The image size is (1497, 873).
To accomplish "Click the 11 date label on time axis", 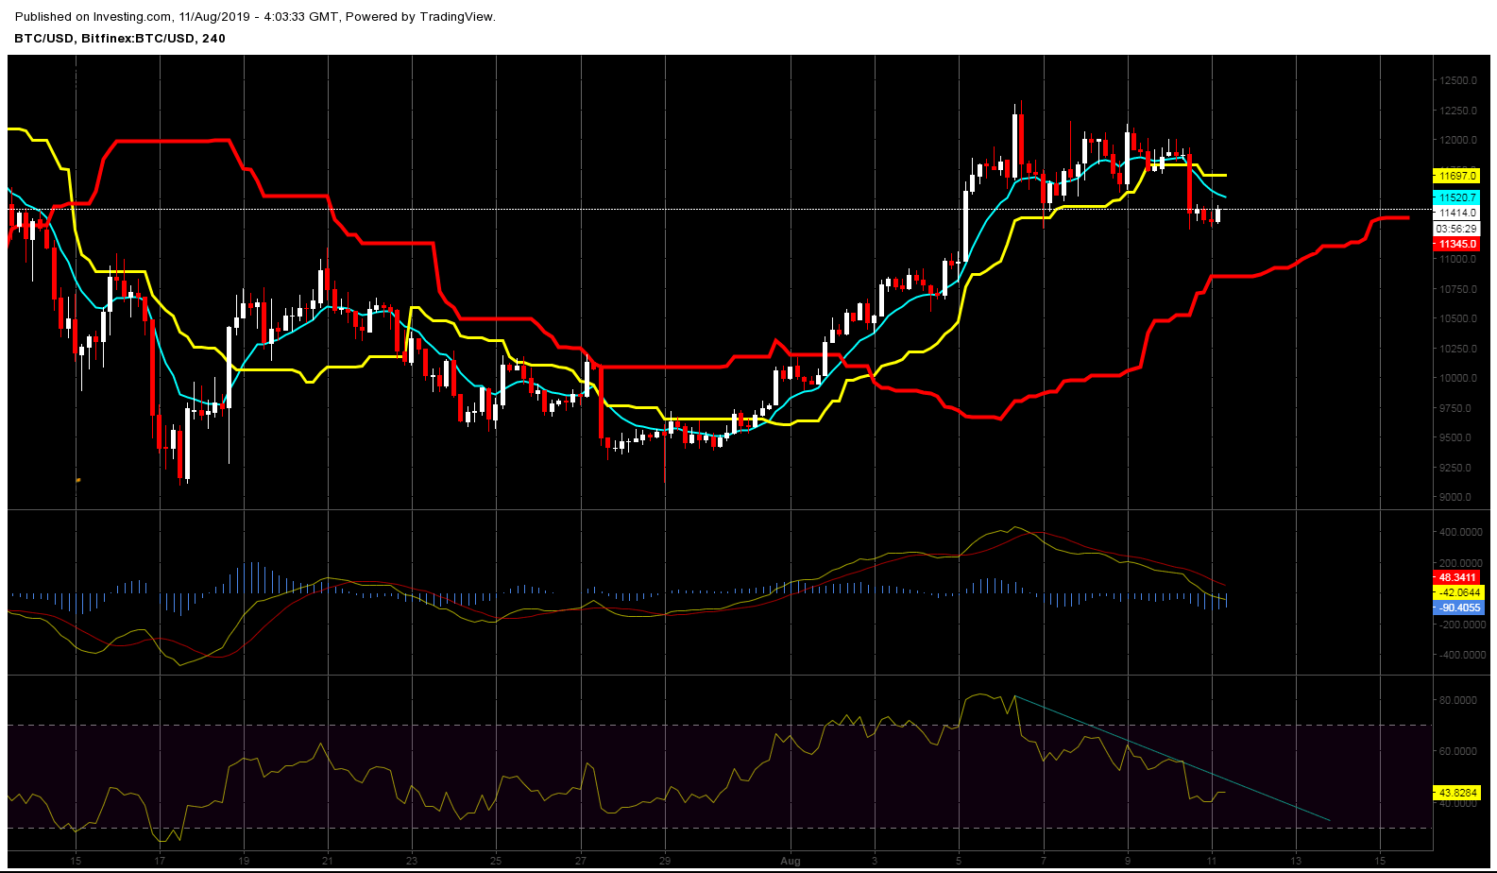I will 1212,861.
